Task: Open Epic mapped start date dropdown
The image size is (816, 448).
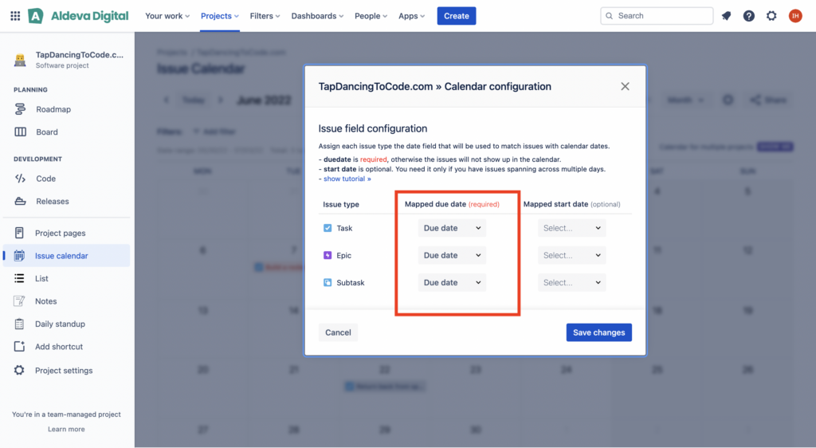Action: (571, 255)
